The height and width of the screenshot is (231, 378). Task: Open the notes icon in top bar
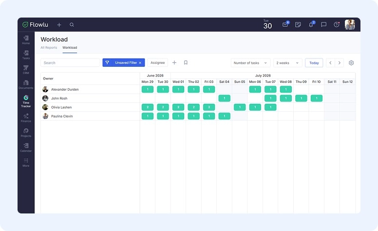click(x=298, y=24)
